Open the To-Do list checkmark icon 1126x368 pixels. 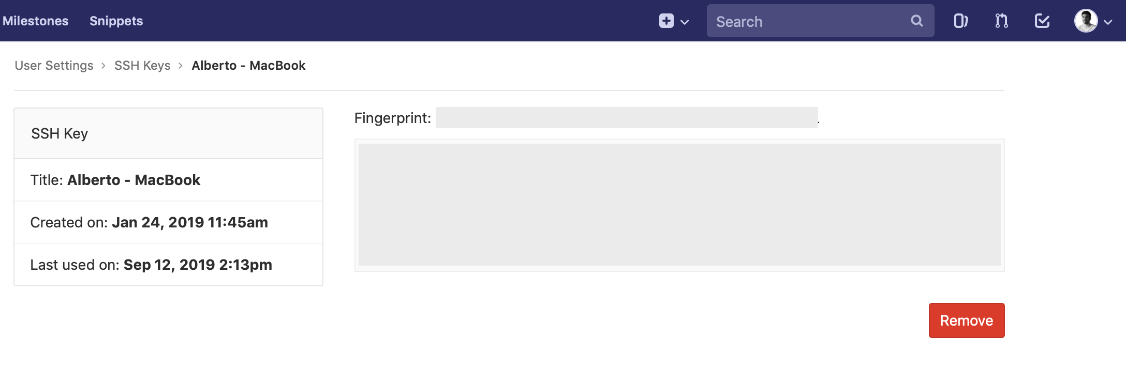pyautogui.click(x=1042, y=21)
